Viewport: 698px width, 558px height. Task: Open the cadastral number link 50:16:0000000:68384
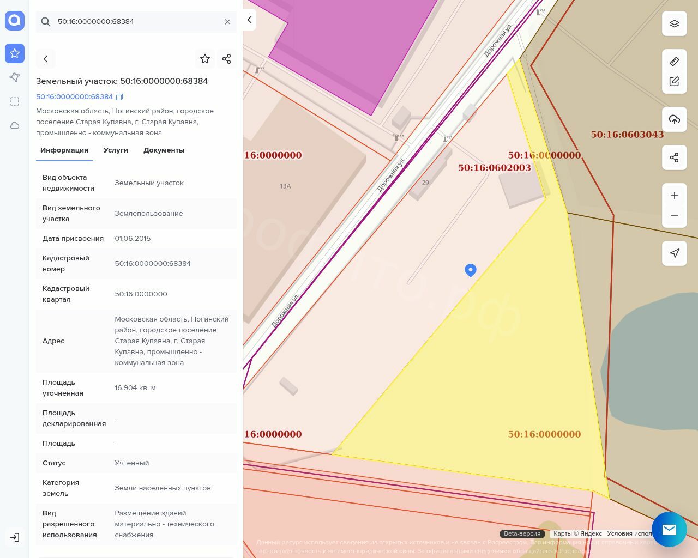[x=74, y=97]
